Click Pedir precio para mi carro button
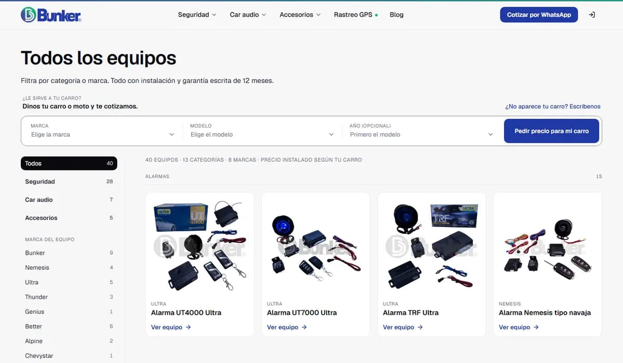Viewport: 623px width, 363px height. click(551, 131)
